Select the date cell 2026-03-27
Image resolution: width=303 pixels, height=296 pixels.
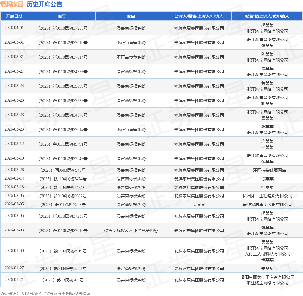[14, 71]
